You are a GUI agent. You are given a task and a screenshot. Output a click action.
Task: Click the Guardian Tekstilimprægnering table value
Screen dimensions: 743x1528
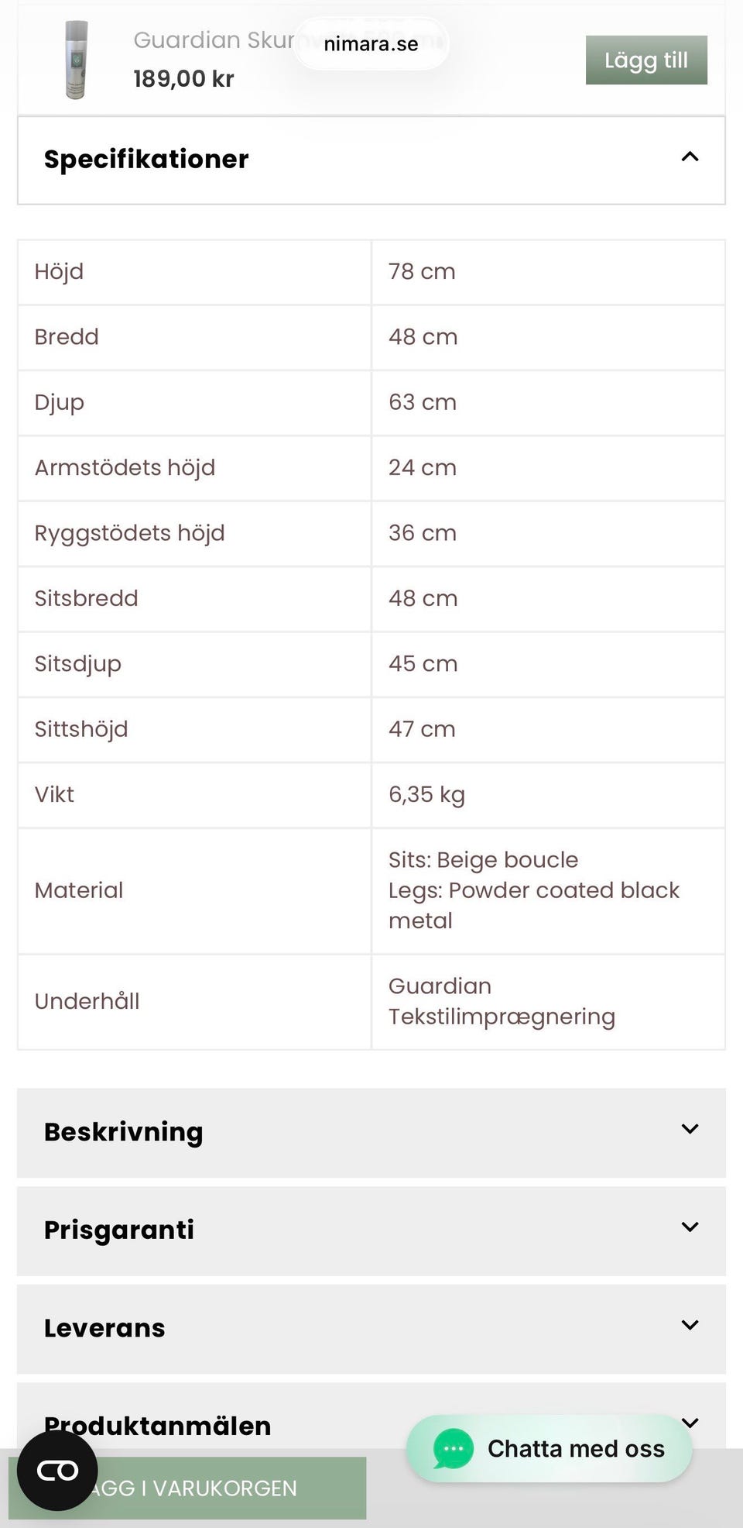502,1001
